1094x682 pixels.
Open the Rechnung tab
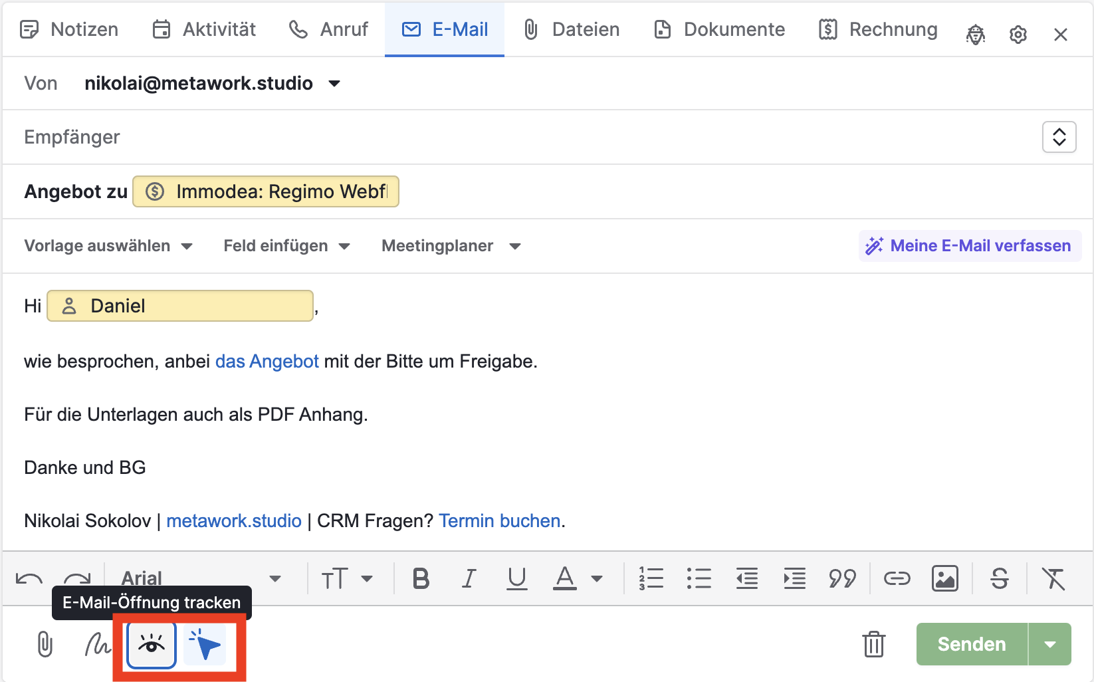[x=878, y=29]
